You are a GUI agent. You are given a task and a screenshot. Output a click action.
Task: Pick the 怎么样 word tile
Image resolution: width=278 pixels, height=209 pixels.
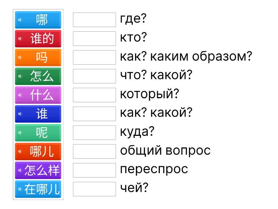[42, 170]
